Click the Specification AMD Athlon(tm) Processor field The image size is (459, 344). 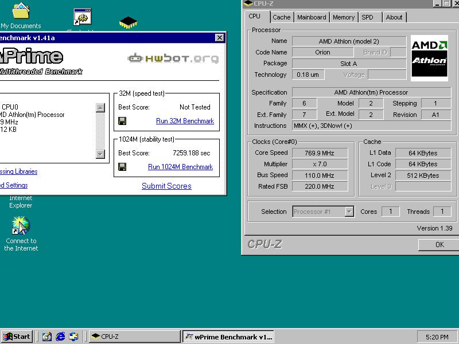371,92
